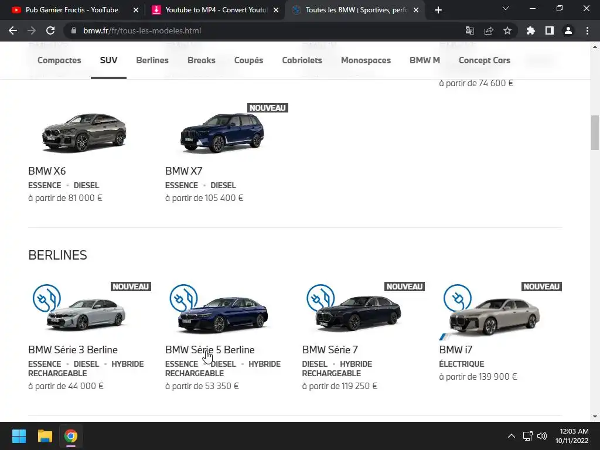Viewport: 600px width, 450px height.
Task: Click 'à partir de 81 000 €' price
Action: pyautogui.click(x=66, y=198)
